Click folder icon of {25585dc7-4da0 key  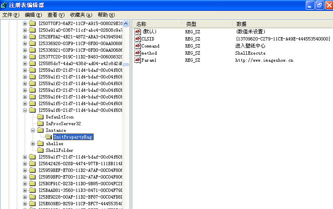pyautogui.click(x=32, y=63)
